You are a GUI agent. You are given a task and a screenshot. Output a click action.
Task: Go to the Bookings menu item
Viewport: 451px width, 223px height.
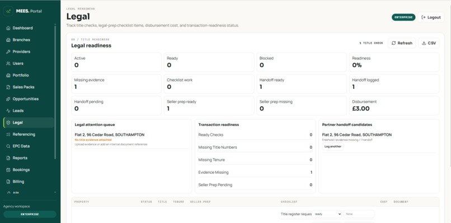28,170
